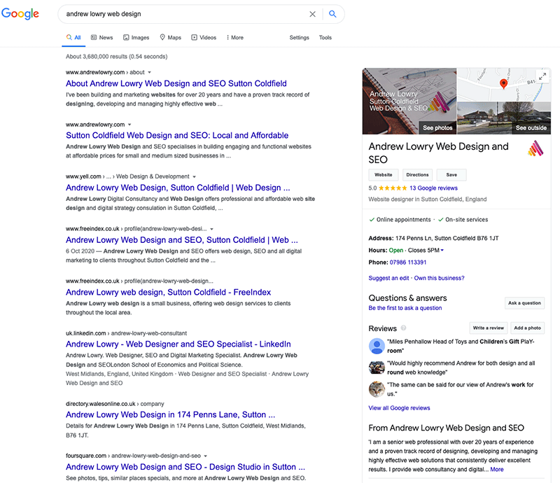Switch to the News tab
Screen dimensions: 560x483
[101, 38]
